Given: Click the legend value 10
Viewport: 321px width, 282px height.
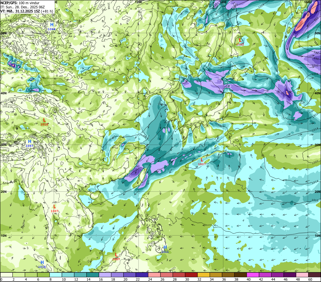Looking at the screenshot, I should pyautogui.click(x=64, y=279).
